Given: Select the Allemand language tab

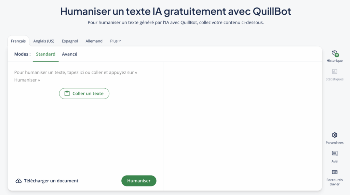Looking at the screenshot, I should (94, 41).
